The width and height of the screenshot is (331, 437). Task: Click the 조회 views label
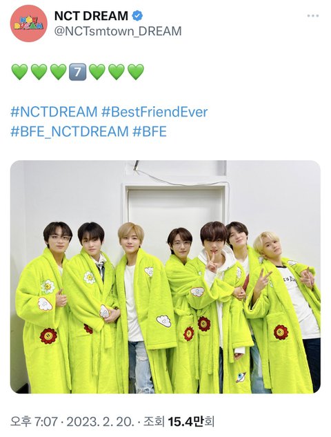[154, 422]
